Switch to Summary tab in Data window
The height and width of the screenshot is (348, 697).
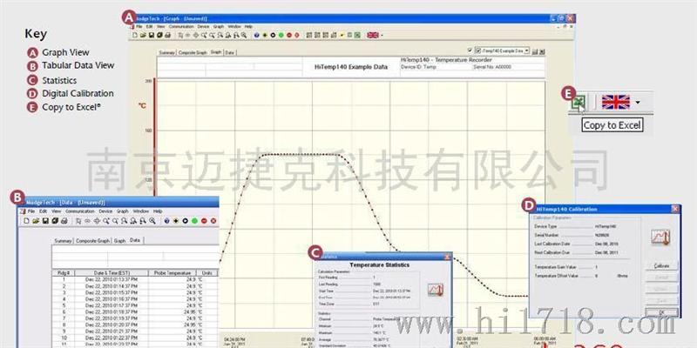coord(63,241)
